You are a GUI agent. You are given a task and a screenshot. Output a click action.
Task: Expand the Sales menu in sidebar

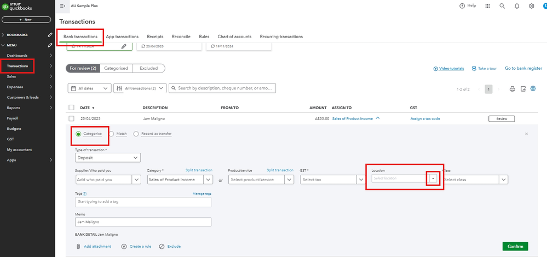click(50, 76)
